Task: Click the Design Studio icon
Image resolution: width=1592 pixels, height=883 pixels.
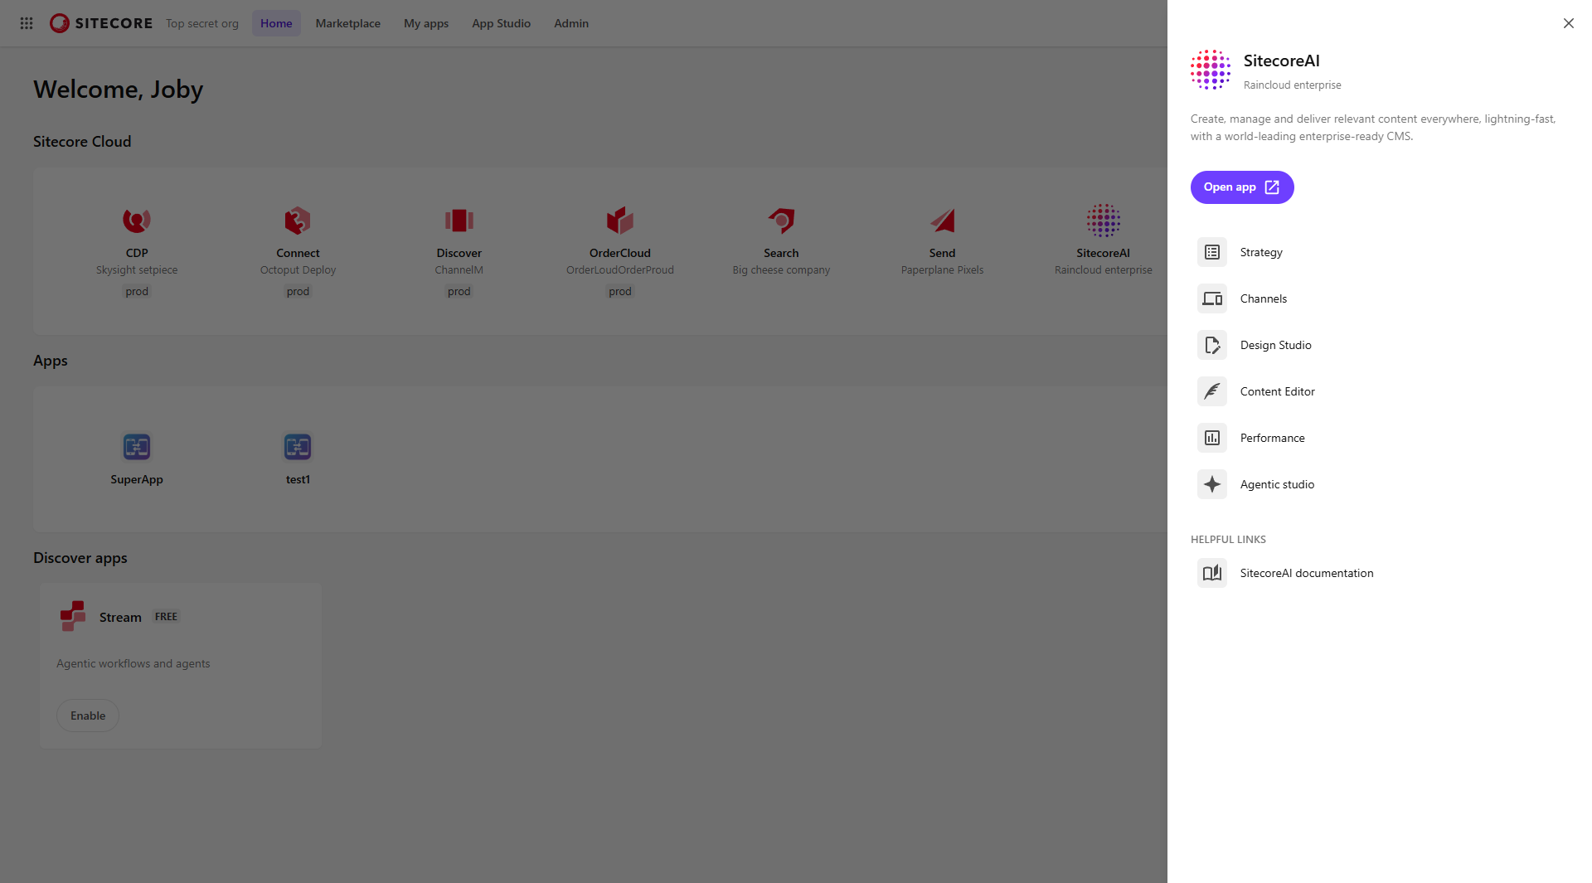Action: 1212,345
